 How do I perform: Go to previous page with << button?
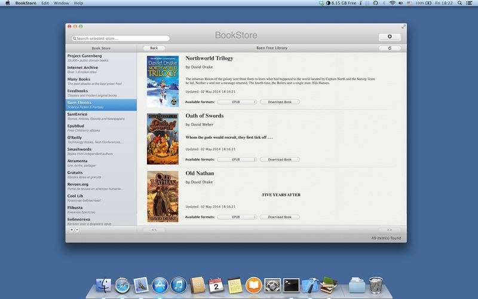(x=154, y=230)
